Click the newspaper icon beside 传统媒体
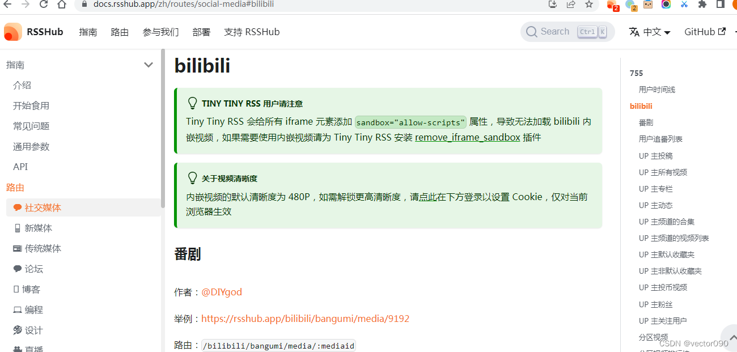737x352 pixels. coord(18,248)
